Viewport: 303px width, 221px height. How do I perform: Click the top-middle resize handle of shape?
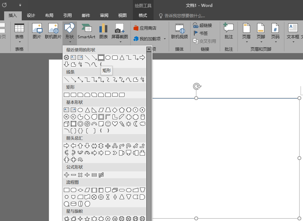point(196,98)
